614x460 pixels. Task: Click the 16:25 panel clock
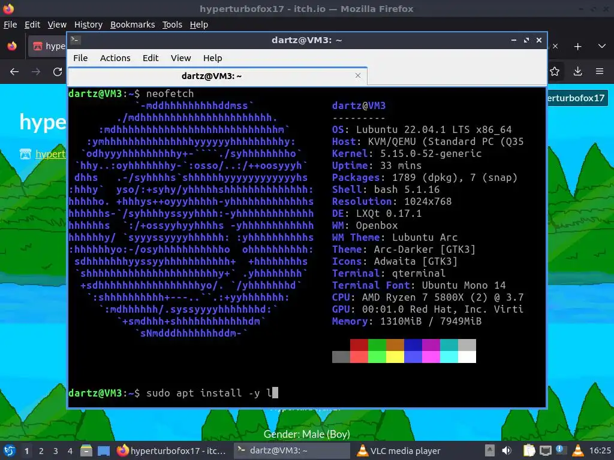coord(600,450)
